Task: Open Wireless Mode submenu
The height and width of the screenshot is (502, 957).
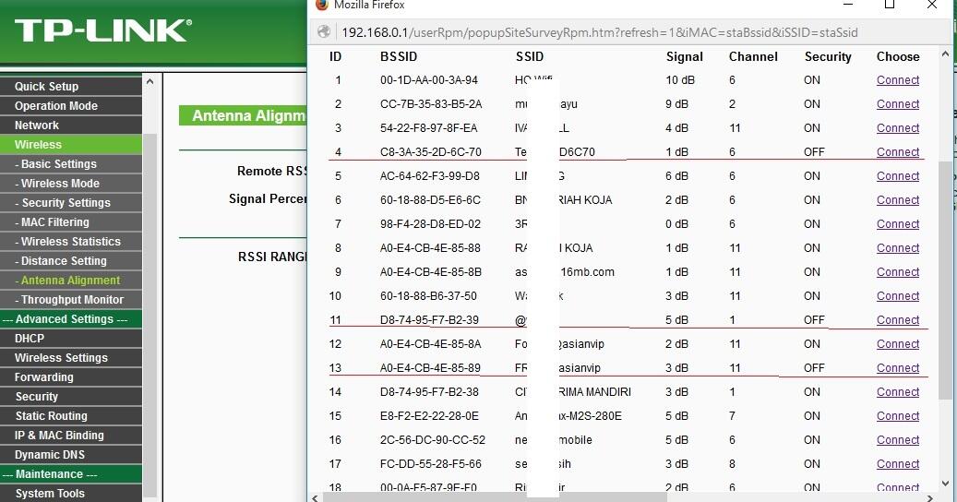Action: 71,183
